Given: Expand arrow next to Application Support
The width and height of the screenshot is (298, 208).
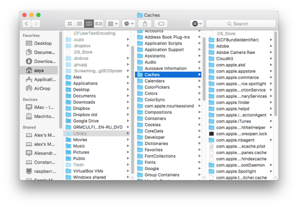Looking at the screenshot, I should [199, 50].
